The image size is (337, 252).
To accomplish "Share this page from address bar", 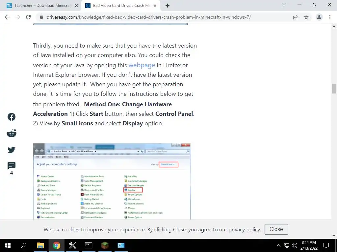I will (296, 17).
